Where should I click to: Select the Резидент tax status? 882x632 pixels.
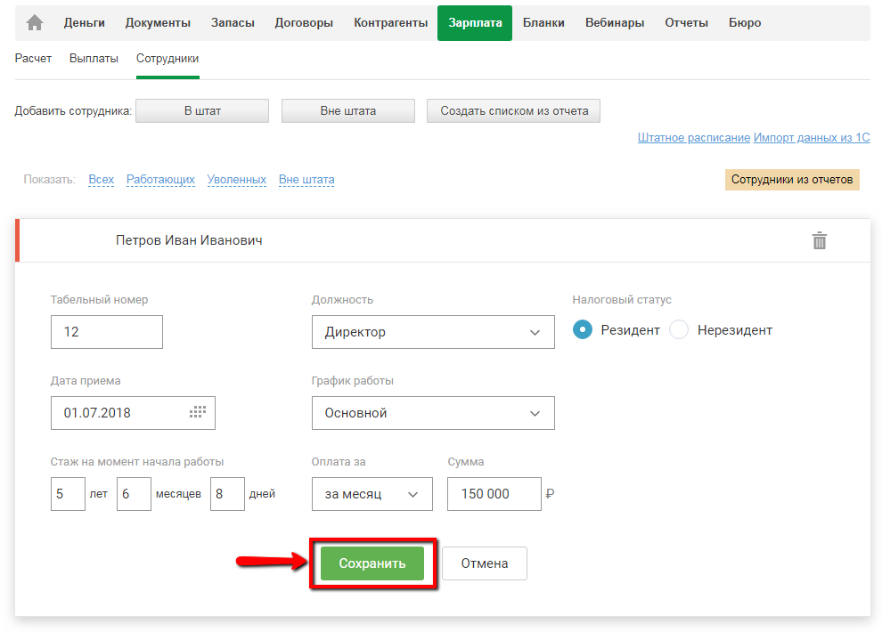[583, 330]
